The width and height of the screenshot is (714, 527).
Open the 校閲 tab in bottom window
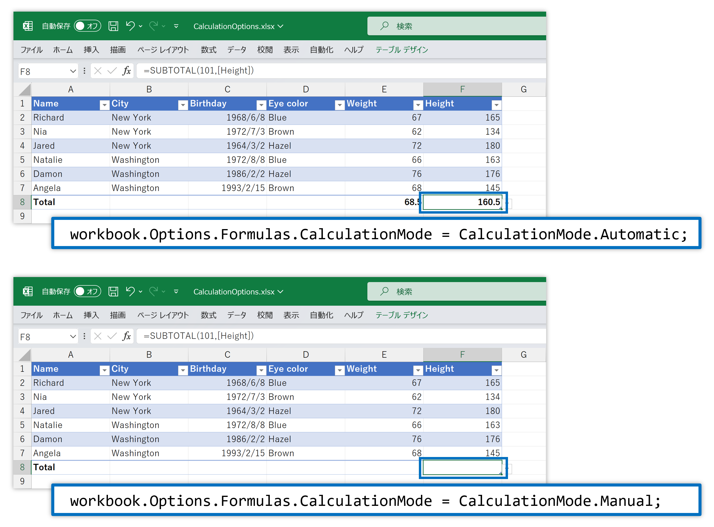click(265, 315)
